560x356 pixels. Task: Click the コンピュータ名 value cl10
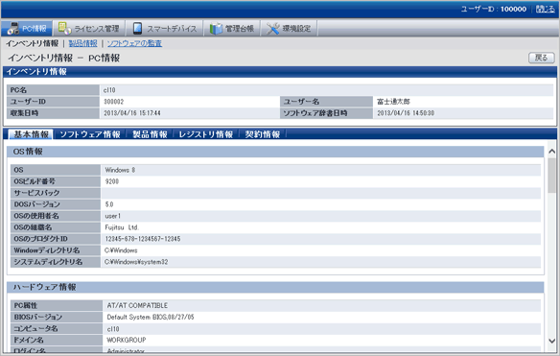[113, 328]
